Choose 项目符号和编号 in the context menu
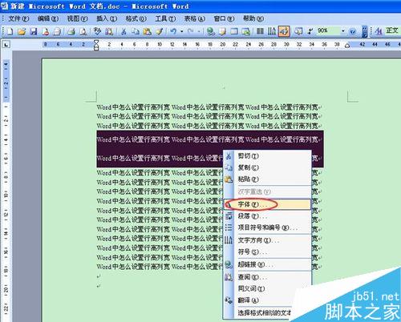This screenshot has width=401, height=322. pyautogui.click(x=267, y=227)
